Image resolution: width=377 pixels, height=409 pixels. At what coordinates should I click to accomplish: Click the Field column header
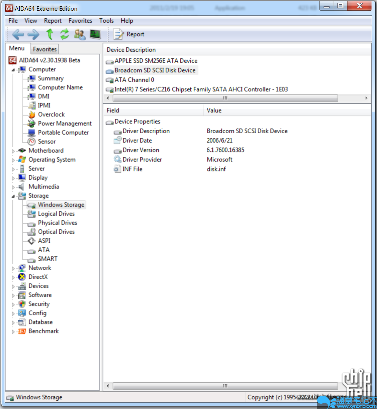154,110
